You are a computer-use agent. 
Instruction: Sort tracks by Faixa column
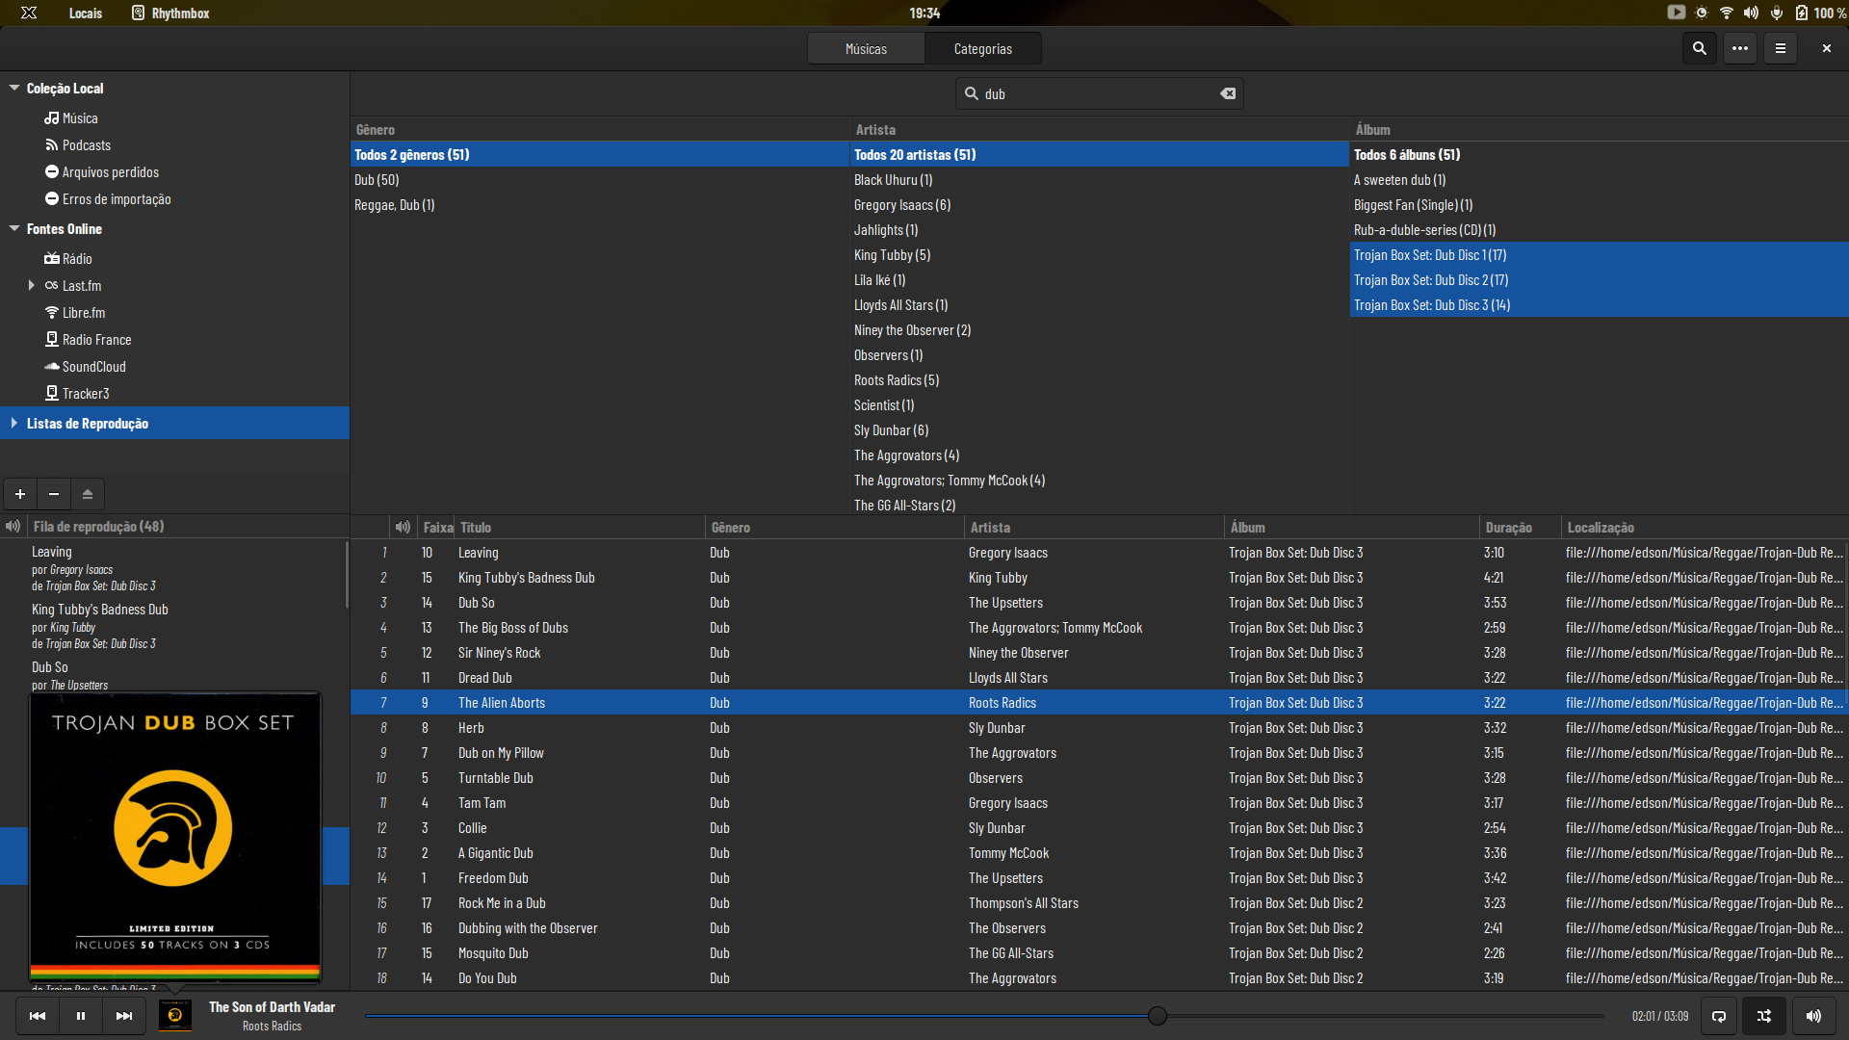437,528
